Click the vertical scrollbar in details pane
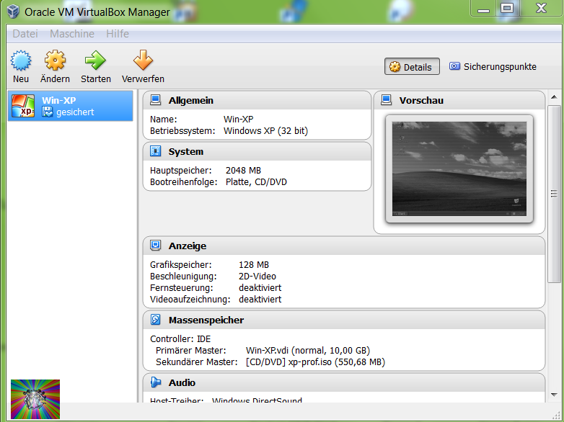This screenshot has width=564, height=422. 554,193
